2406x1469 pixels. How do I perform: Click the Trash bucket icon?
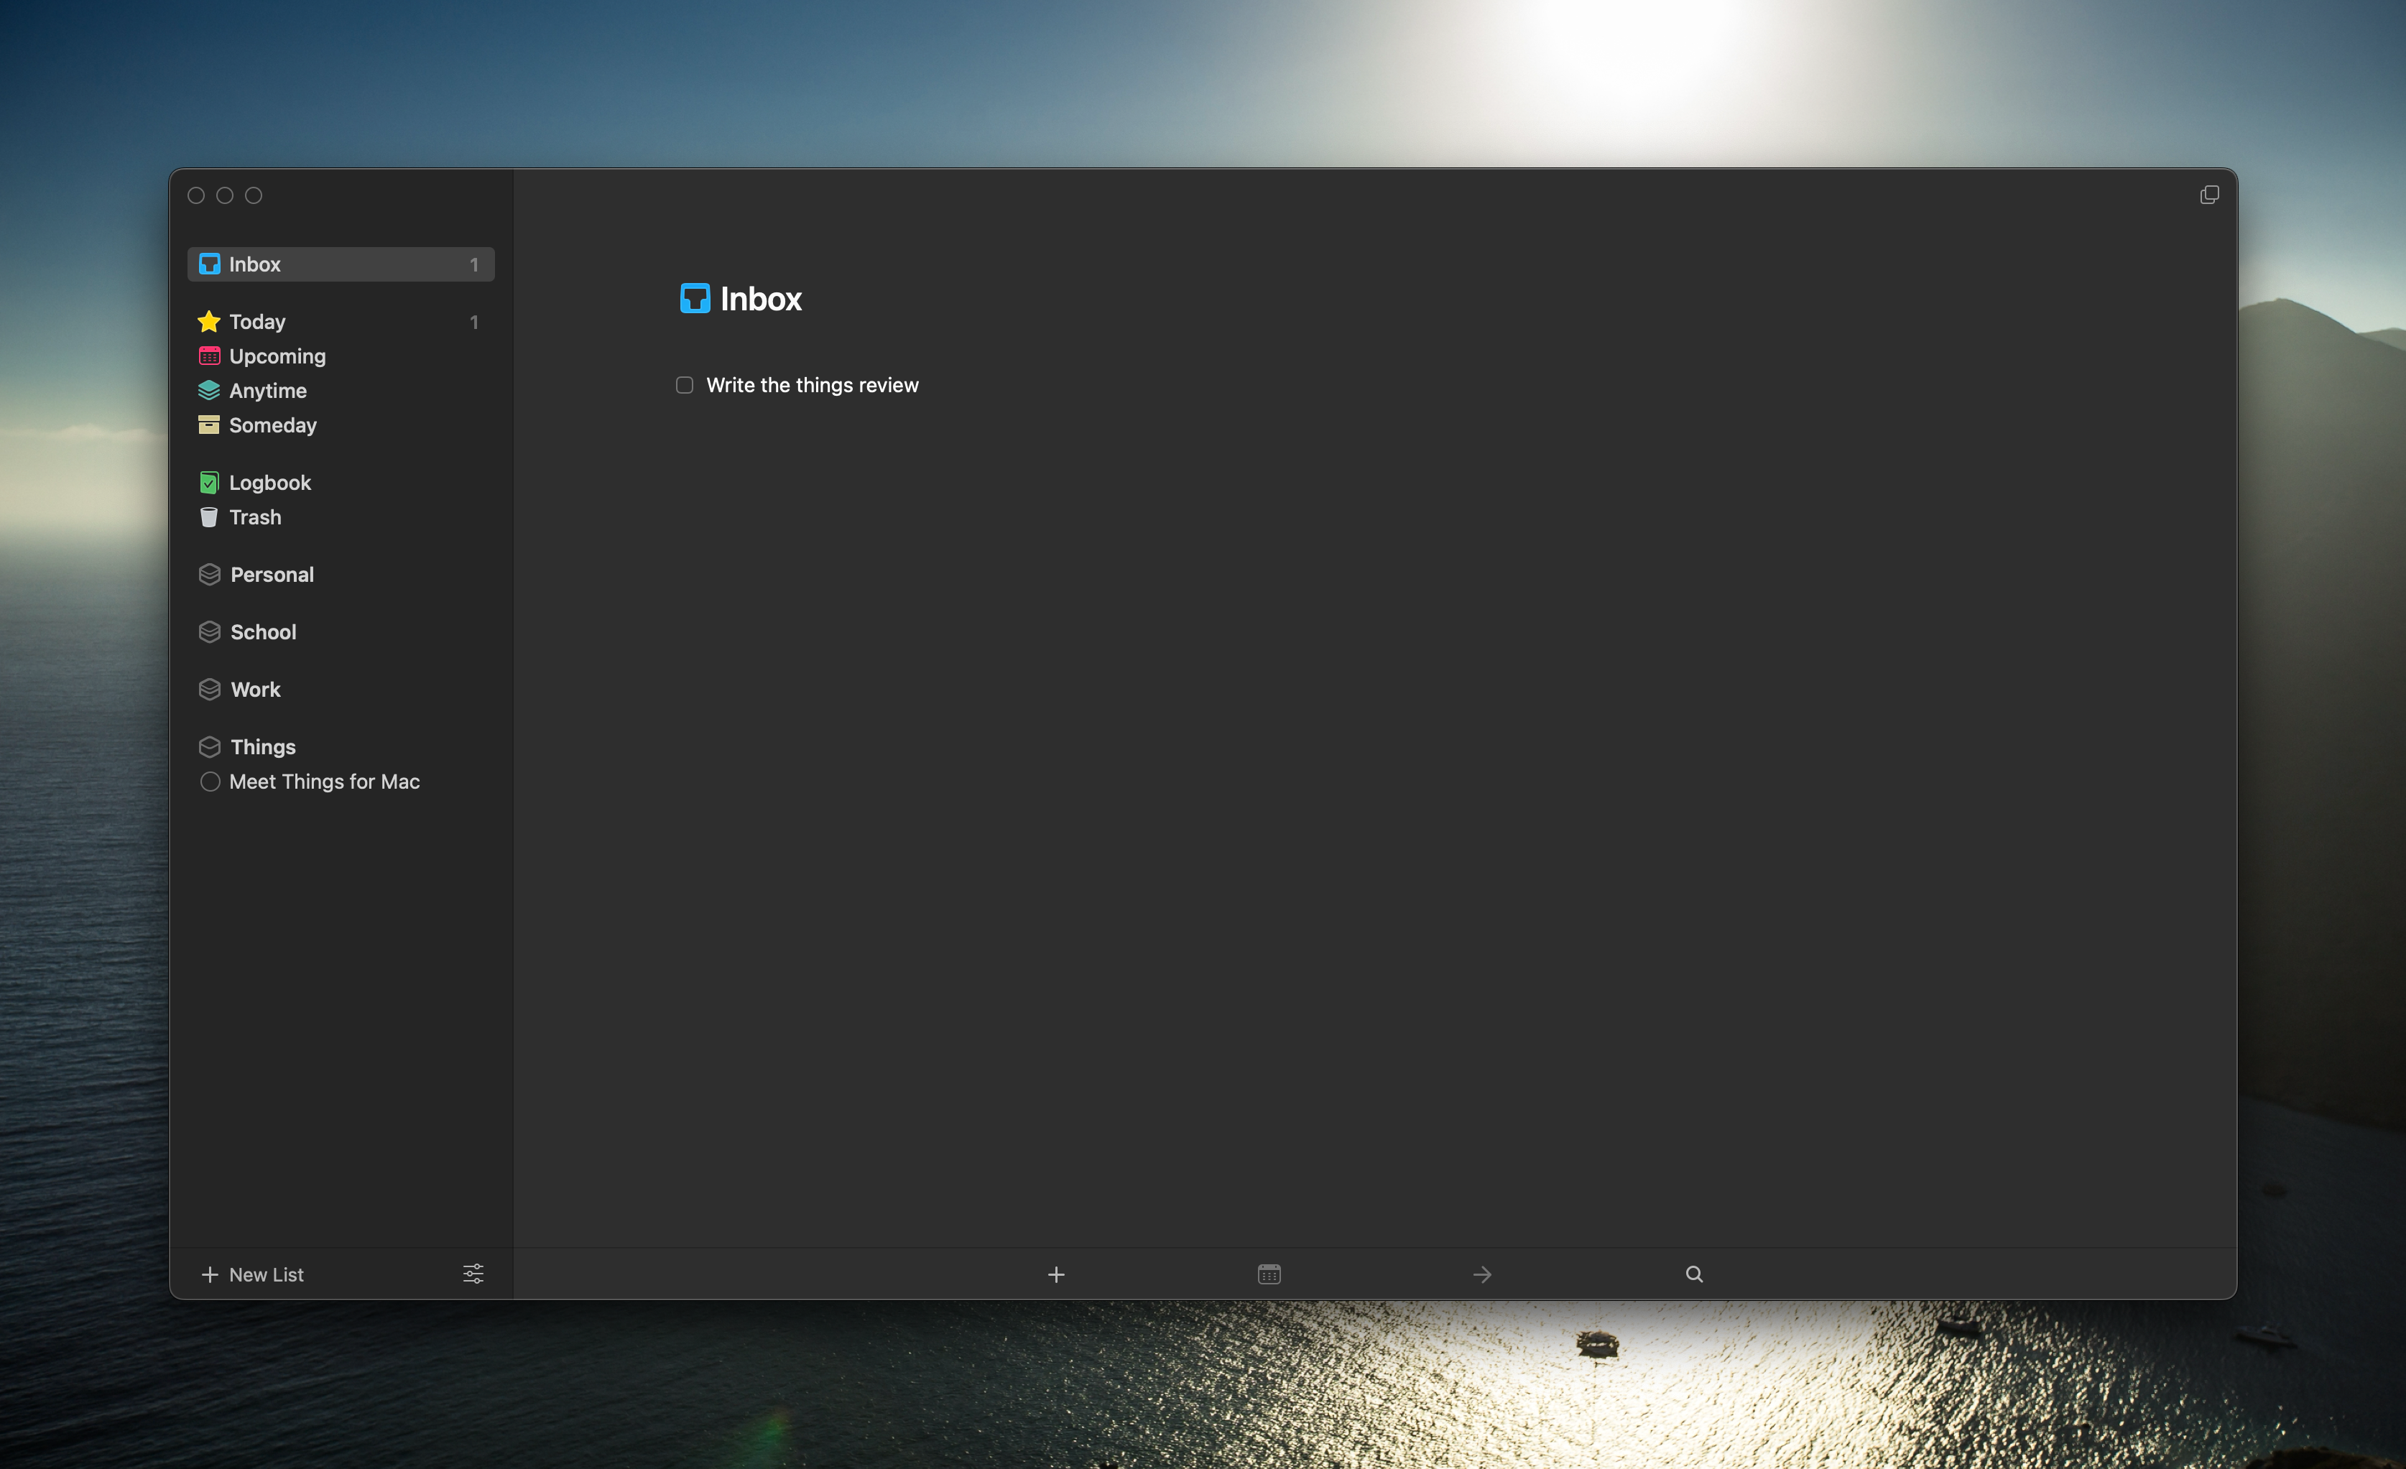coord(209,517)
